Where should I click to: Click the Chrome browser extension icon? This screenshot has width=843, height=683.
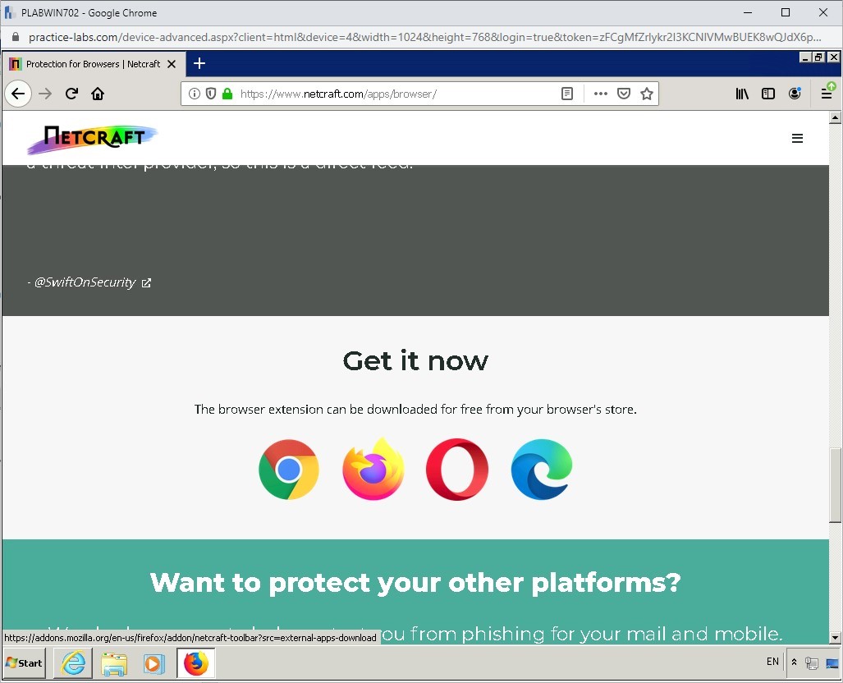click(x=288, y=470)
